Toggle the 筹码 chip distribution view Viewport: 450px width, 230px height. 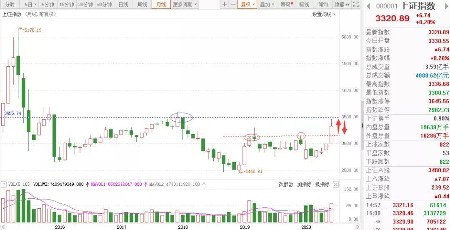click(286, 5)
